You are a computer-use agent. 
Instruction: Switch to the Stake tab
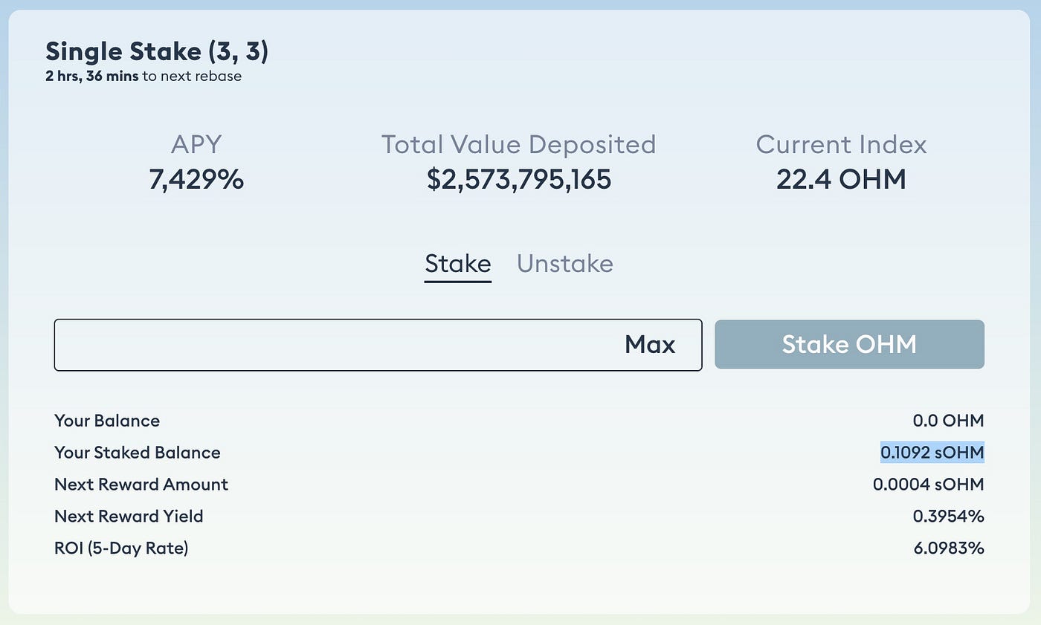pos(457,264)
